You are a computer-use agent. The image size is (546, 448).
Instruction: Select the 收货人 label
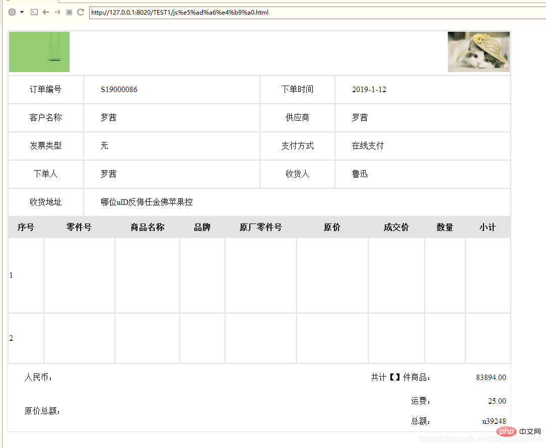point(297,174)
